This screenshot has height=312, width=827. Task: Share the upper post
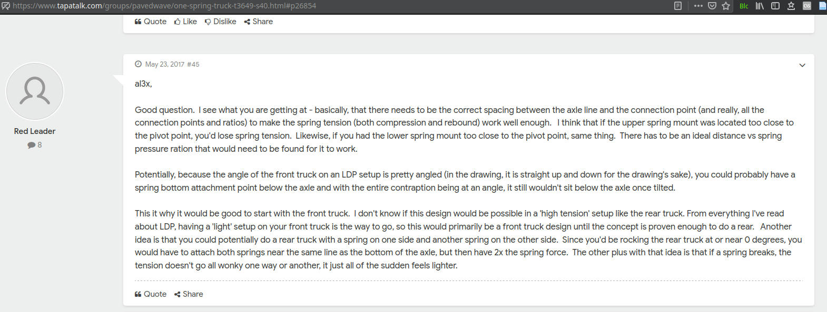tap(258, 22)
